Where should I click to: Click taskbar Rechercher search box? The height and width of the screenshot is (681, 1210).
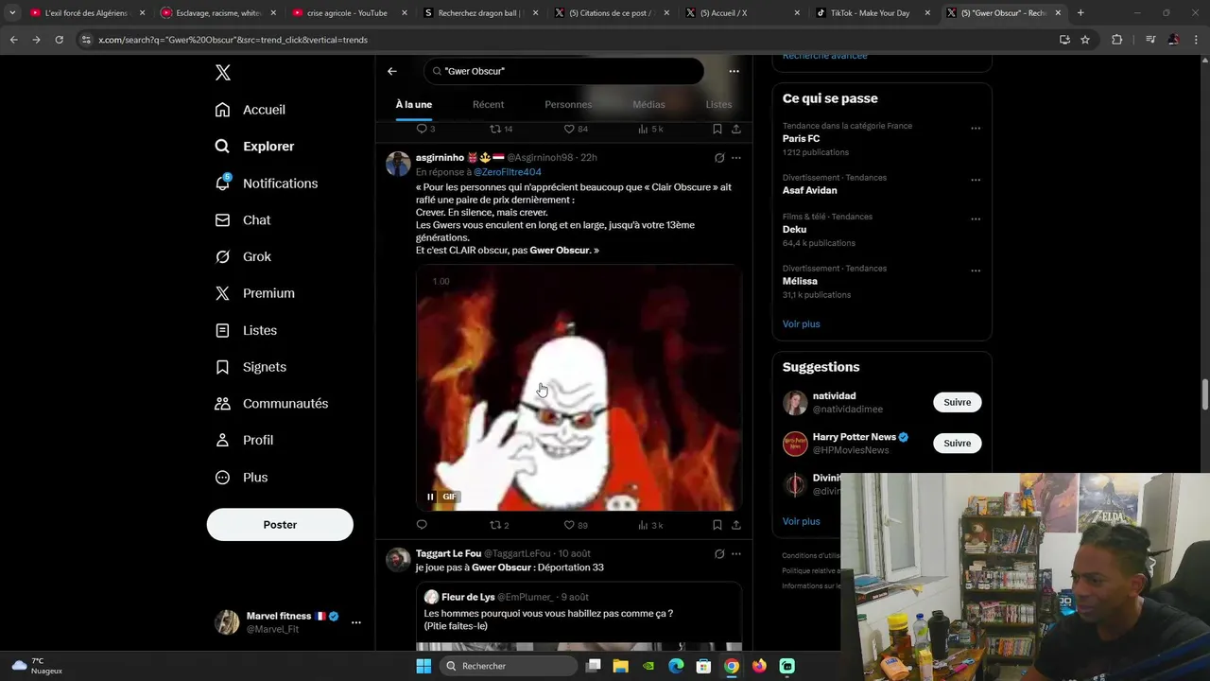509,666
